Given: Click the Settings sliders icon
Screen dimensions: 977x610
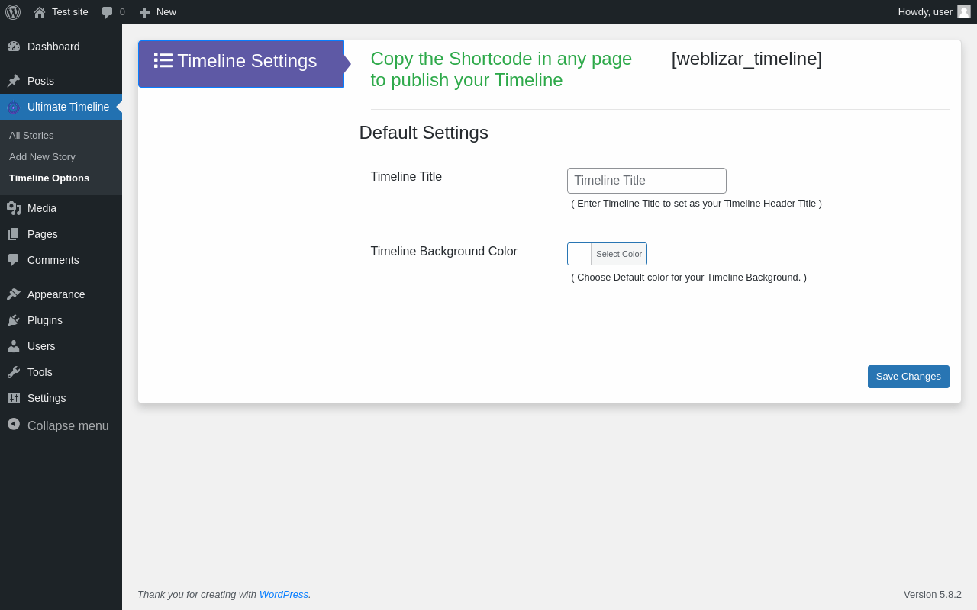Looking at the screenshot, I should point(14,398).
